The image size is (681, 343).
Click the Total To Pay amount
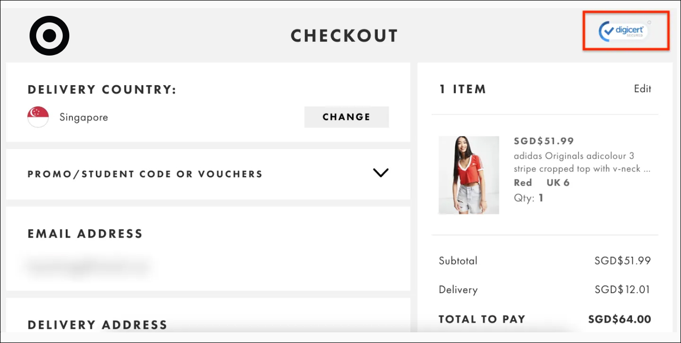tap(619, 320)
